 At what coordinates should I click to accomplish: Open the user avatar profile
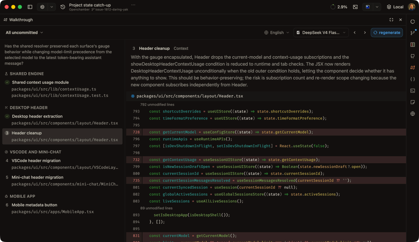tap(411, 7)
